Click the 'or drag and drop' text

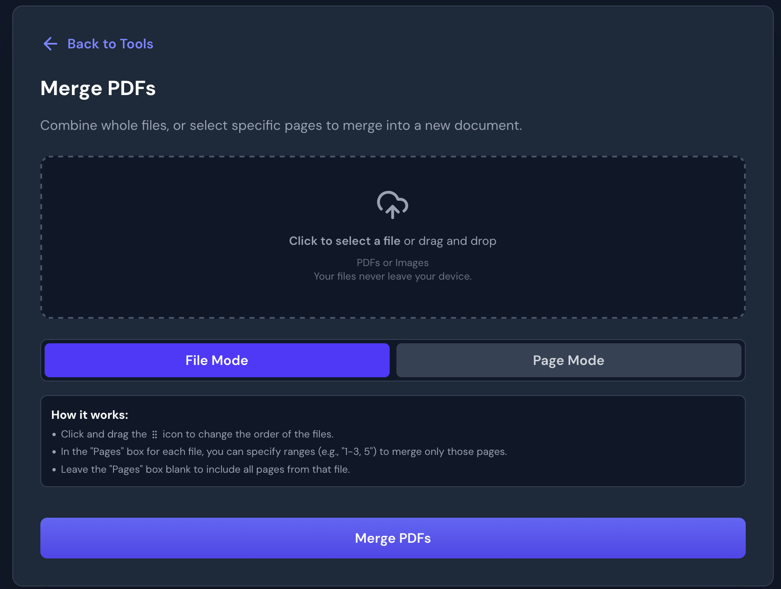pyautogui.click(x=450, y=241)
